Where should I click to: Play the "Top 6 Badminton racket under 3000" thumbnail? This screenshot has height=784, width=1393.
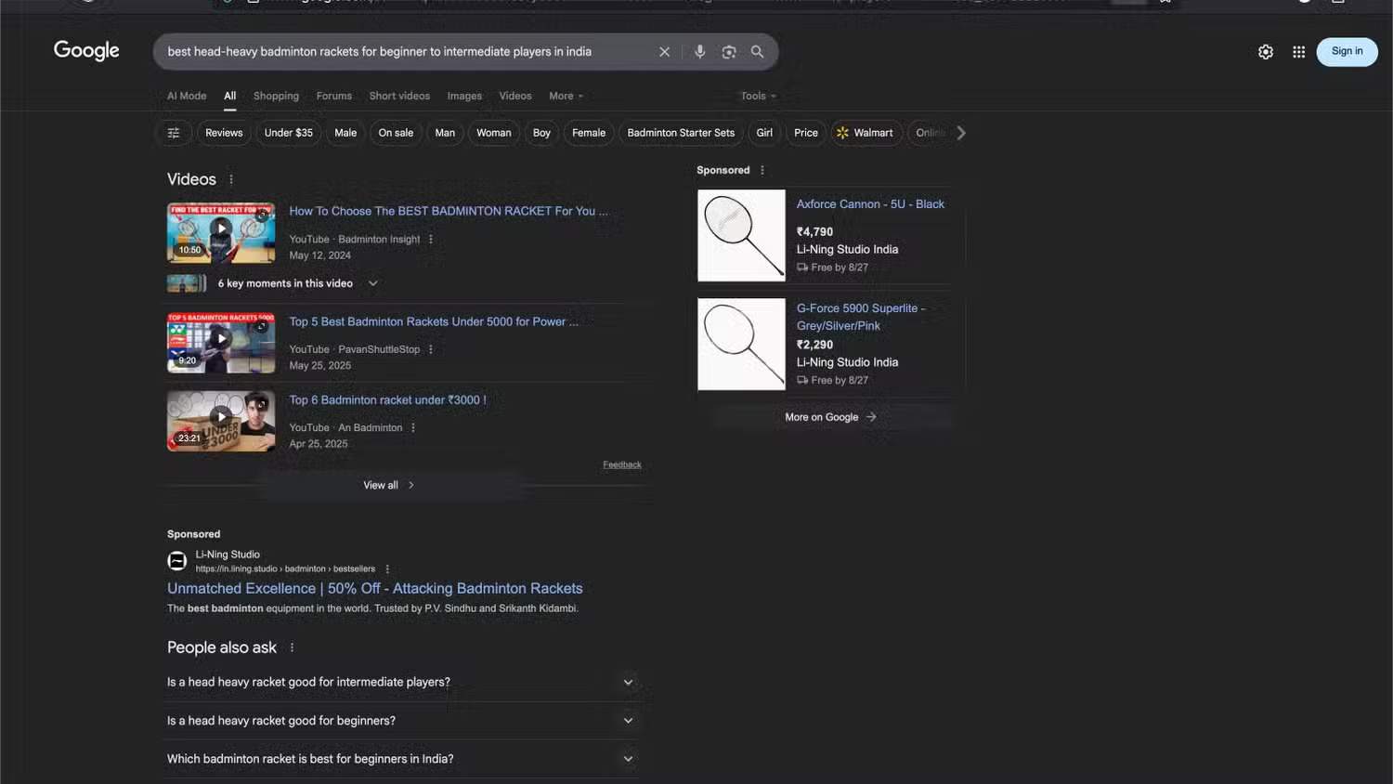coord(220,420)
